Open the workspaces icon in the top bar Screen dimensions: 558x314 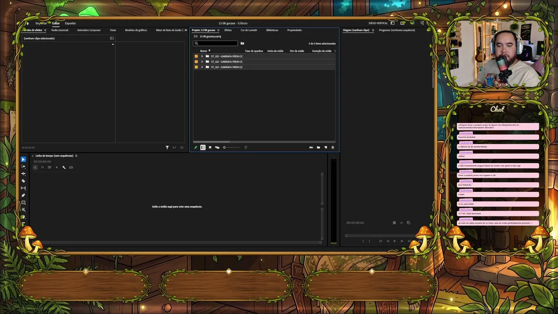(392, 23)
